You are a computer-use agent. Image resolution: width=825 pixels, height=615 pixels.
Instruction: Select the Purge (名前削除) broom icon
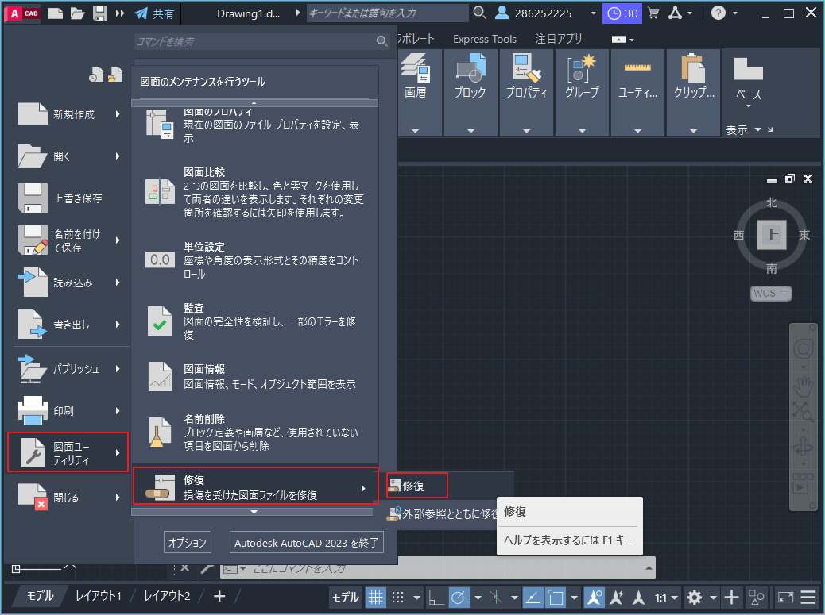pyautogui.click(x=161, y=432)
